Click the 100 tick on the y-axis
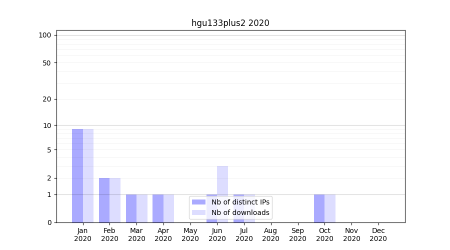 (45, 35)
